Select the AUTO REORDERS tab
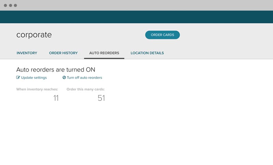The image size is (273, 165). (x=104, y=53)
